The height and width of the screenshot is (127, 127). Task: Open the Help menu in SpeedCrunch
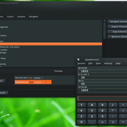point(118,63)
